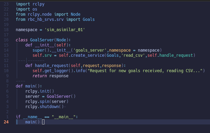Screen dimensions: 210x133
Task: Click the "__main__" string
Action: (64, 117)
